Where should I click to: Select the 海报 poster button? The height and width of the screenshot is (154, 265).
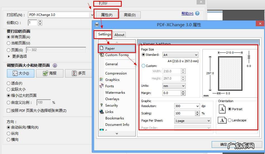(x=50, y=73)
